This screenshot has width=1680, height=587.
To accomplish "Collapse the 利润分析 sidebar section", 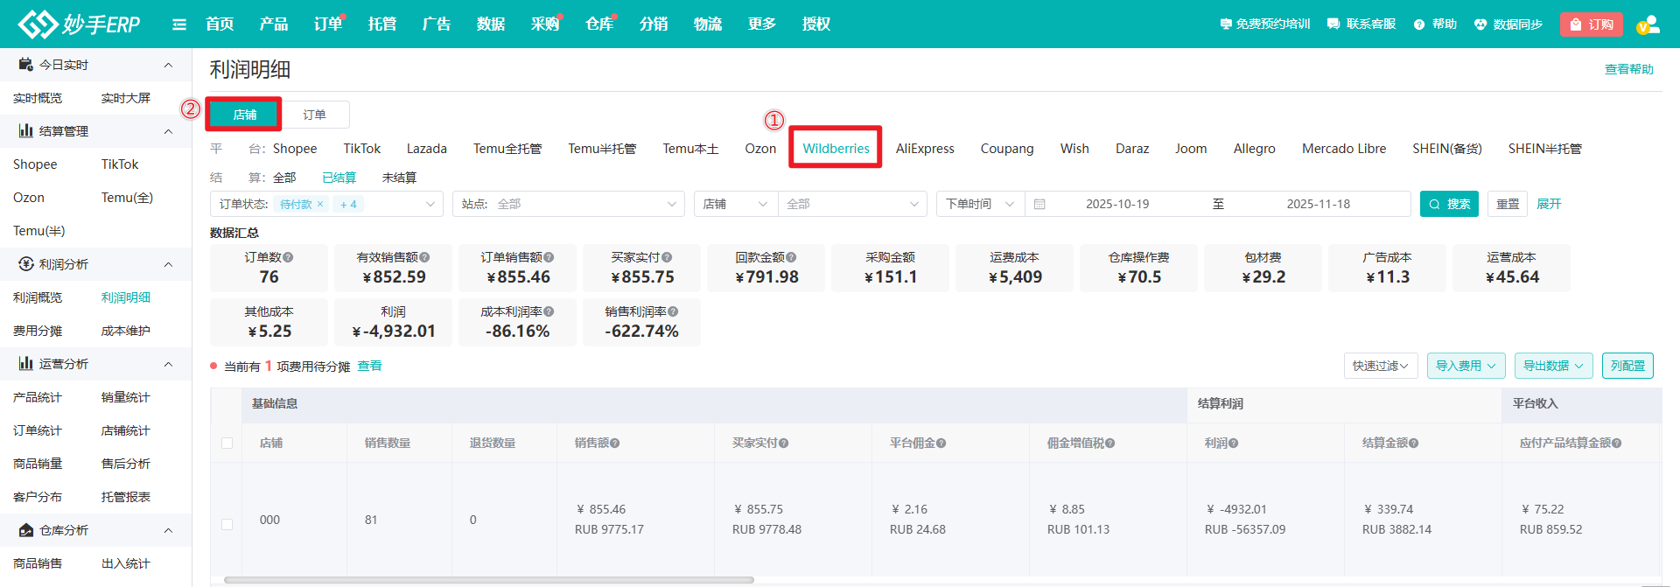I will [168, 264].
